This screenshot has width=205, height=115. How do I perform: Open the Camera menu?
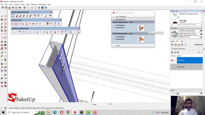point(16,4)
